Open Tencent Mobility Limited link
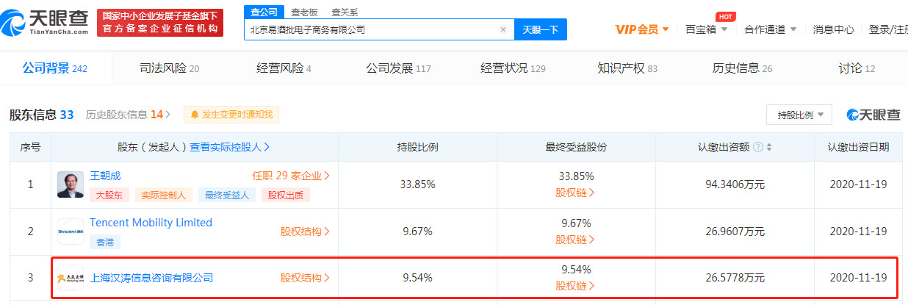This screenshot has width=908, height=305. point(151,223)
